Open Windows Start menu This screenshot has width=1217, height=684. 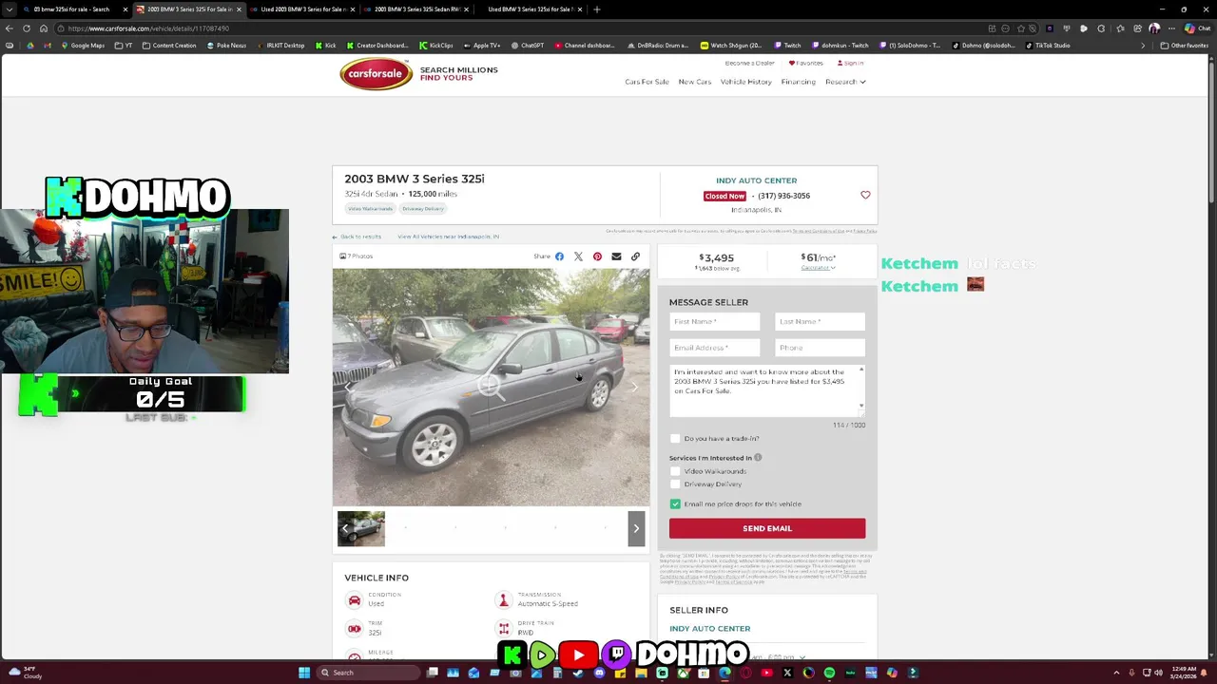point(304,673)
